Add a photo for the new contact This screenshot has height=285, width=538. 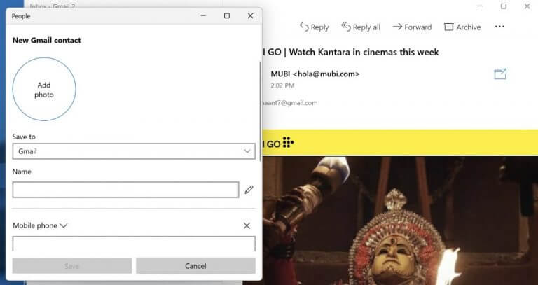[44, 90]
